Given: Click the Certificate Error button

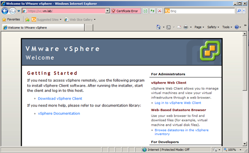Looking at the screenshot, I should coord(126,11).
